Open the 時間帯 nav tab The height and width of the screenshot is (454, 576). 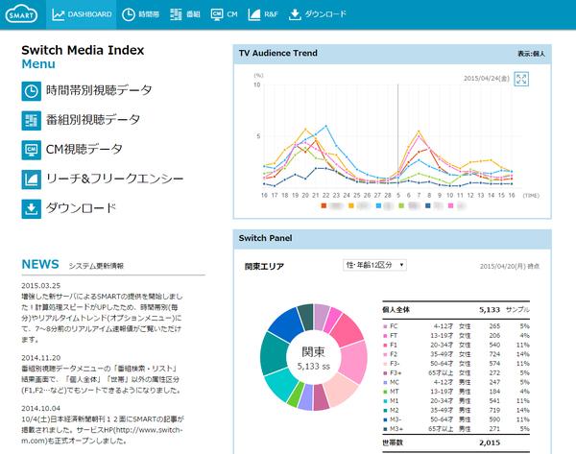(141, 14)
